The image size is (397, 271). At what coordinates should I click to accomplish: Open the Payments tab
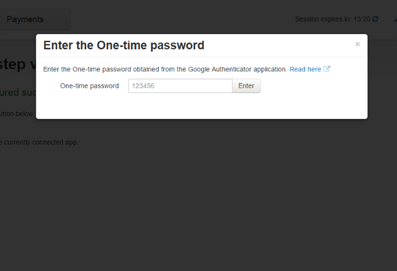point(34,19)
